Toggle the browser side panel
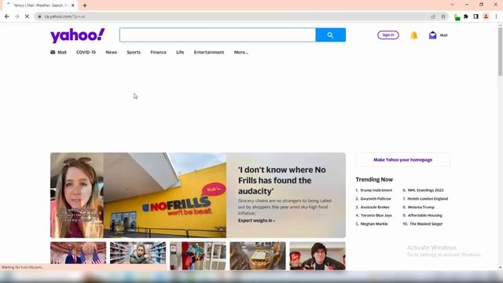Image resolution: width=503 pixels, height=283 pixels. pyautogui.click(x=475, y=17)
